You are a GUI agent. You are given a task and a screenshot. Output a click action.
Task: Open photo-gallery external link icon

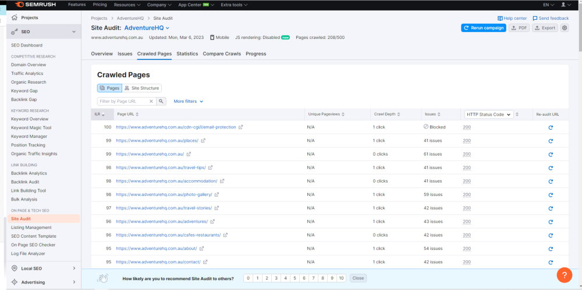(217, 194)
